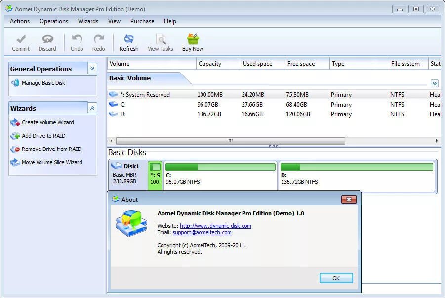
Task: Refresh the disk list with Refresh icon
Action: 129,39
